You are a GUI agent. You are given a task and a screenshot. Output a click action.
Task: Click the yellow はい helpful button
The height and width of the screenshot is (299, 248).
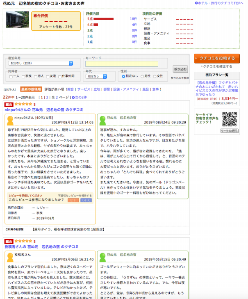(73, 200)
